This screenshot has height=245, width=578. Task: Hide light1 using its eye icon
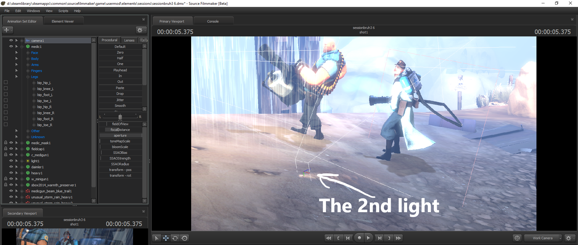click(x=11, y=161)
